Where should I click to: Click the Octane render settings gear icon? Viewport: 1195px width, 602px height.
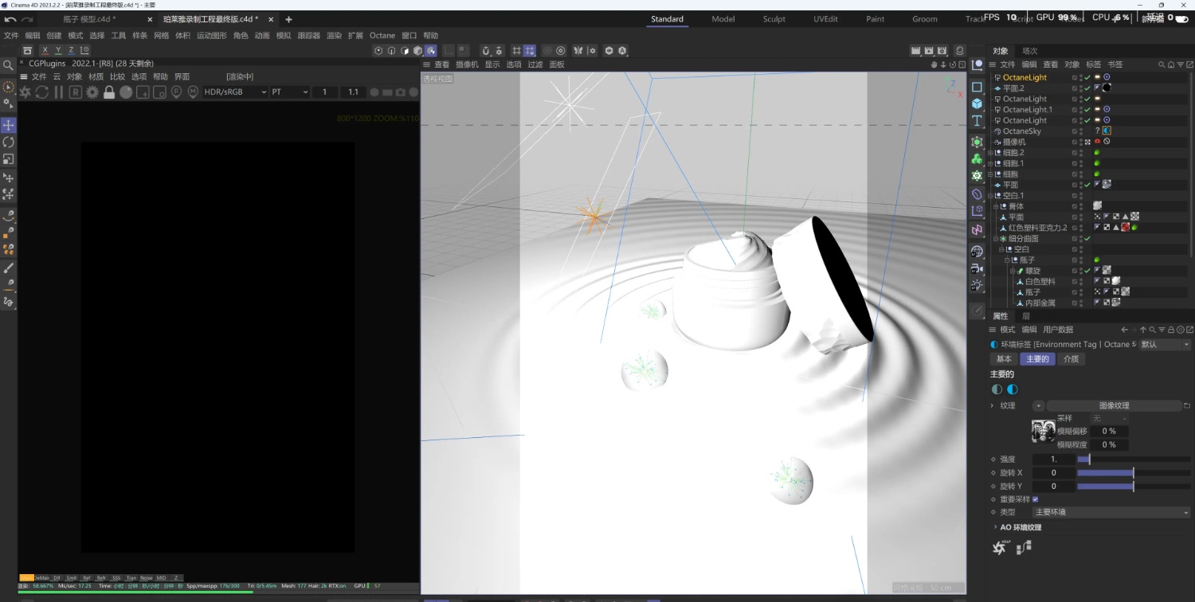tap(92, 92)
